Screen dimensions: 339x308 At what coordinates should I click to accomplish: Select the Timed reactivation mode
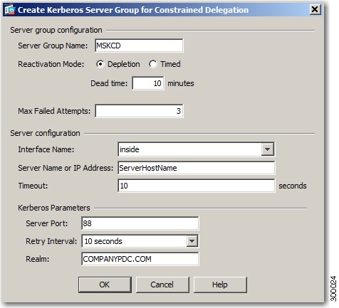[153, 64]
